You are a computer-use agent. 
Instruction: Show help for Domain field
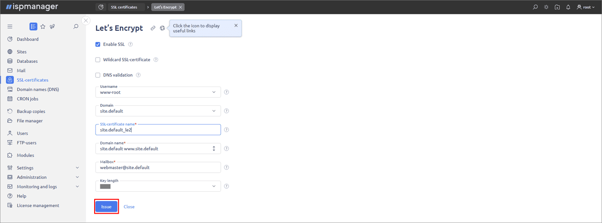pyautogui.click(x=226, y=111)
